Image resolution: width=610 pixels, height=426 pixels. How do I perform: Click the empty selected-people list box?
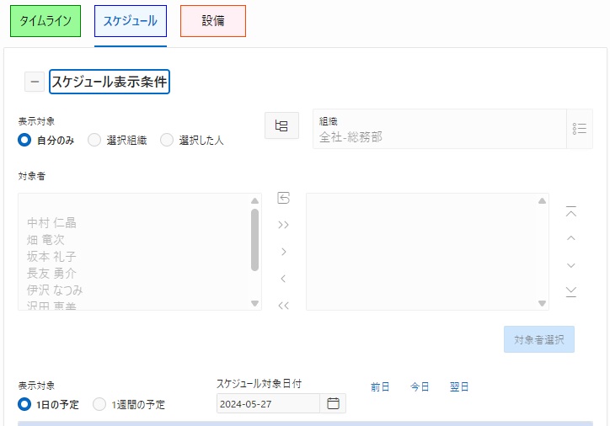pos(427,252)
